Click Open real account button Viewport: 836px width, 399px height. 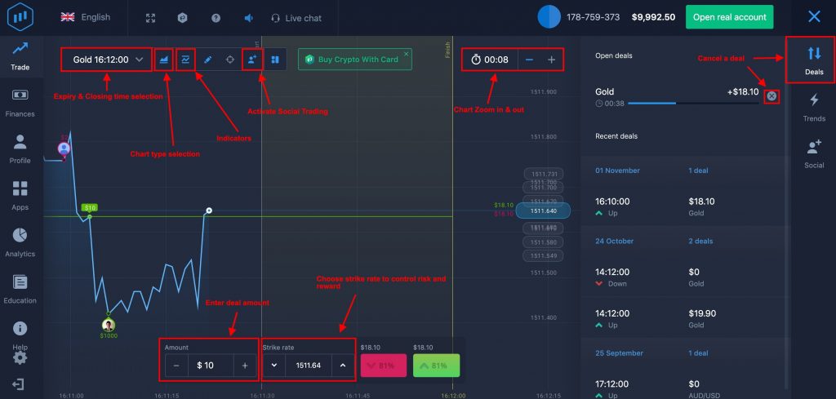coord(729,17)
